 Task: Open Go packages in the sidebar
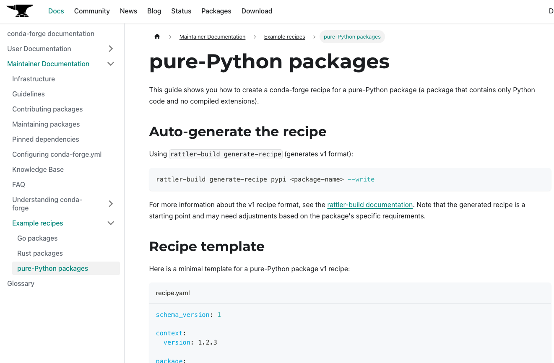37,238
